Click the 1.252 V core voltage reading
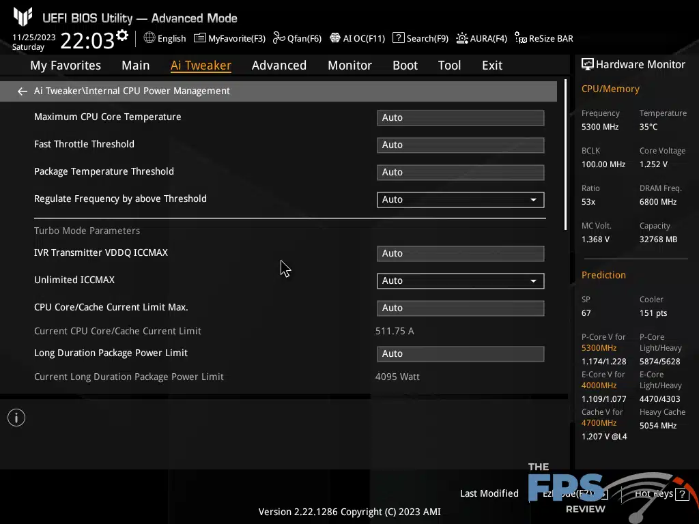The width and height of the screenshot is (699, 524). pyautogui.click(x=653, y=164)
